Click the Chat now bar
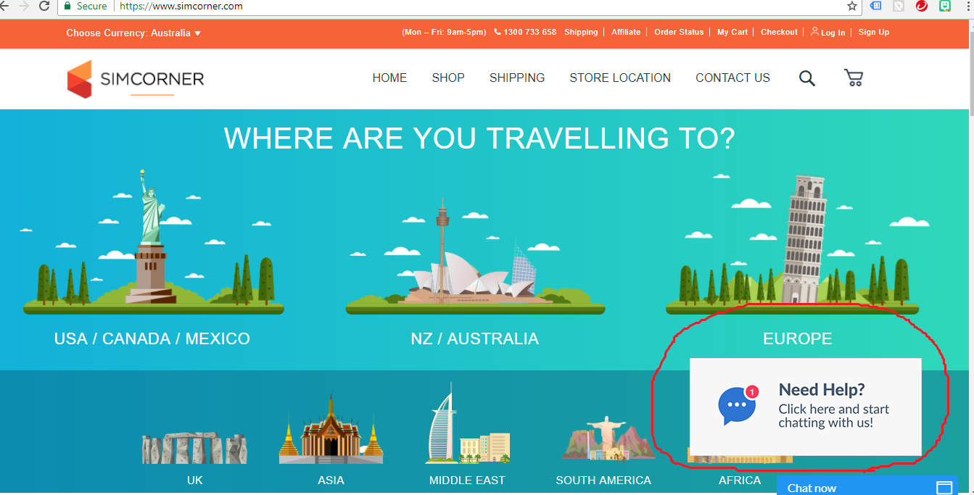 pos(867,486)
